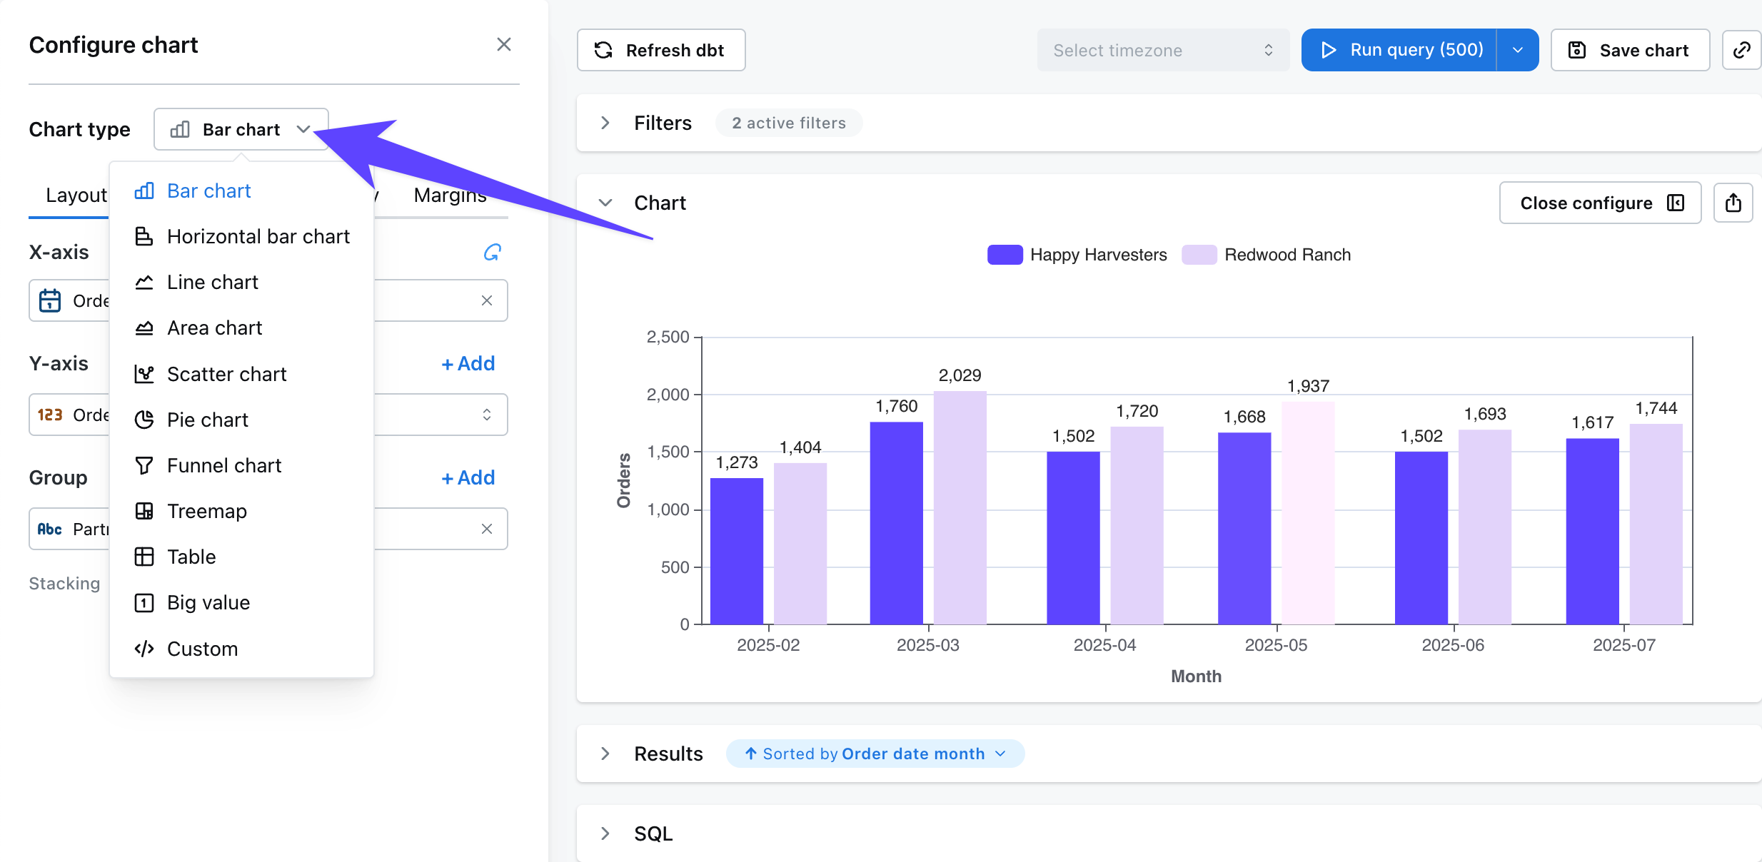Click the Refresh dbt button
1762x862 pixels.
point(661,50)
